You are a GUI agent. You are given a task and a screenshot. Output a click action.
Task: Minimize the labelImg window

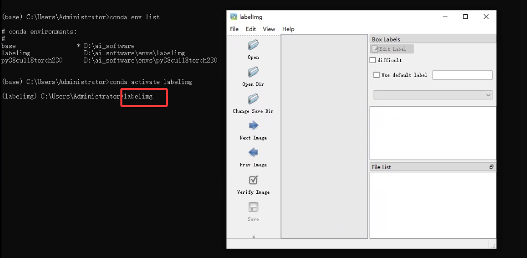pyautogui.click(x=445, y=17)
